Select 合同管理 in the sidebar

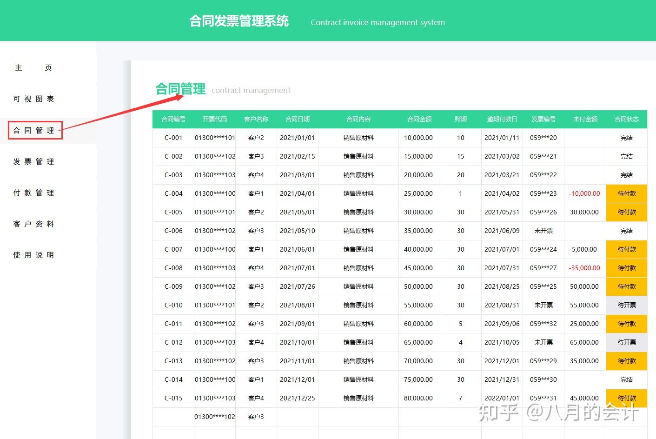click(33, 130)
